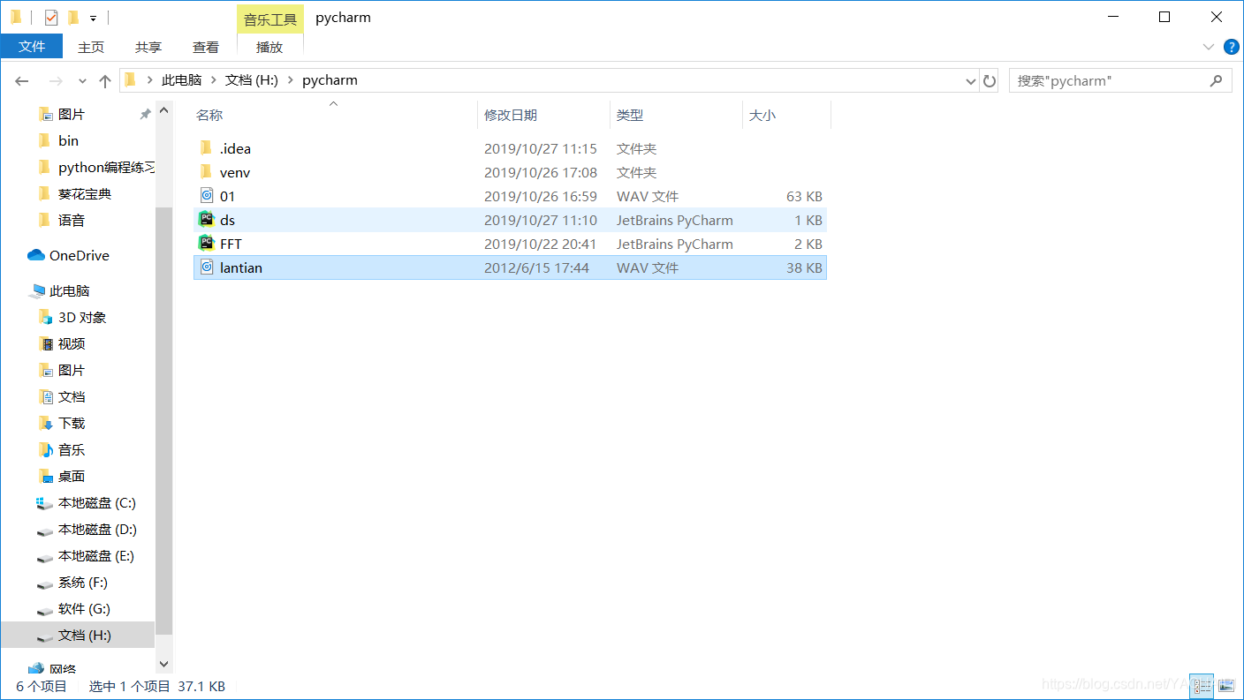The width and height of the screenshot is (1244, 700).
Task: Open the python编程练习 sidebar folder
Action: (x=106, y=167)
